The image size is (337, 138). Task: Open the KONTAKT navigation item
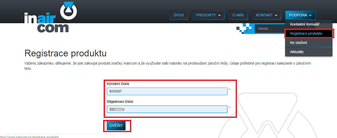pos(266,15)
